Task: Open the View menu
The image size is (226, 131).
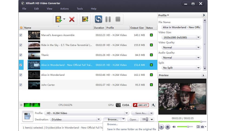Action: 49,9
